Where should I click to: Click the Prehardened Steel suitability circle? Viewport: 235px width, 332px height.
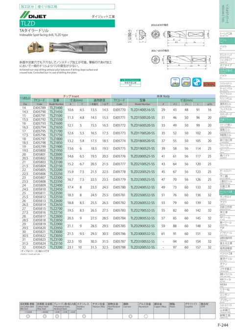pos(57,316)
